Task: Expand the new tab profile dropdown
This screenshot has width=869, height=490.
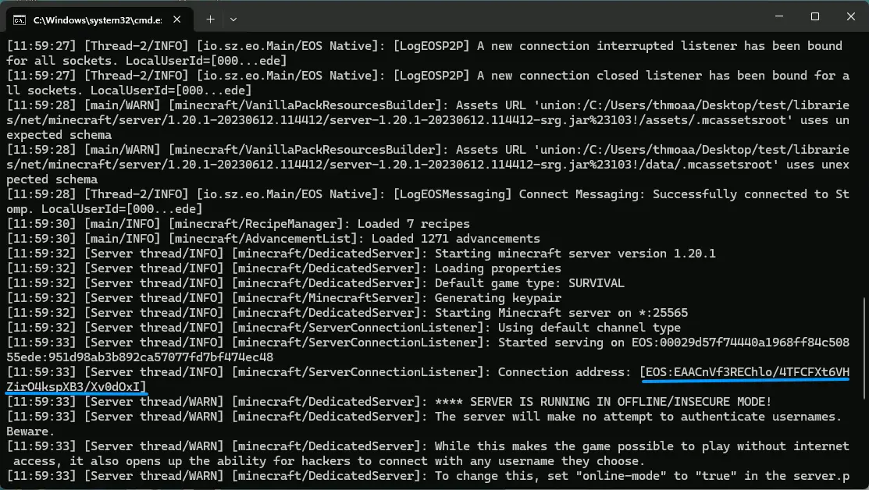Action: pos(233,20)
